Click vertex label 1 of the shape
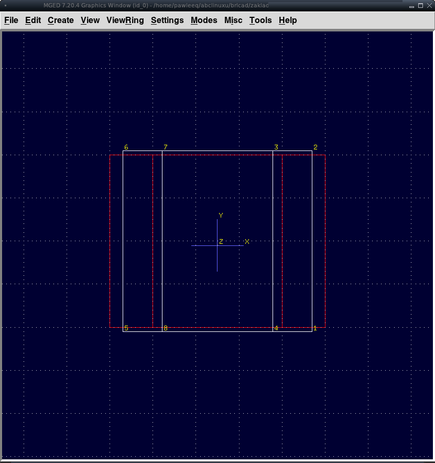Image resolution: width=435 pixels, height=463 pixels. pos(315,328)
